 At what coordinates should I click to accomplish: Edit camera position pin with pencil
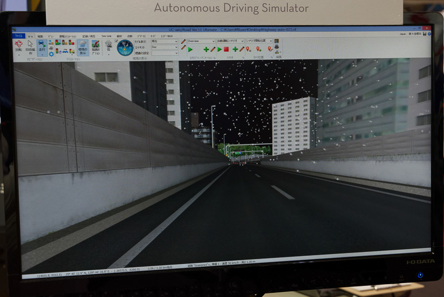(270, 49)
